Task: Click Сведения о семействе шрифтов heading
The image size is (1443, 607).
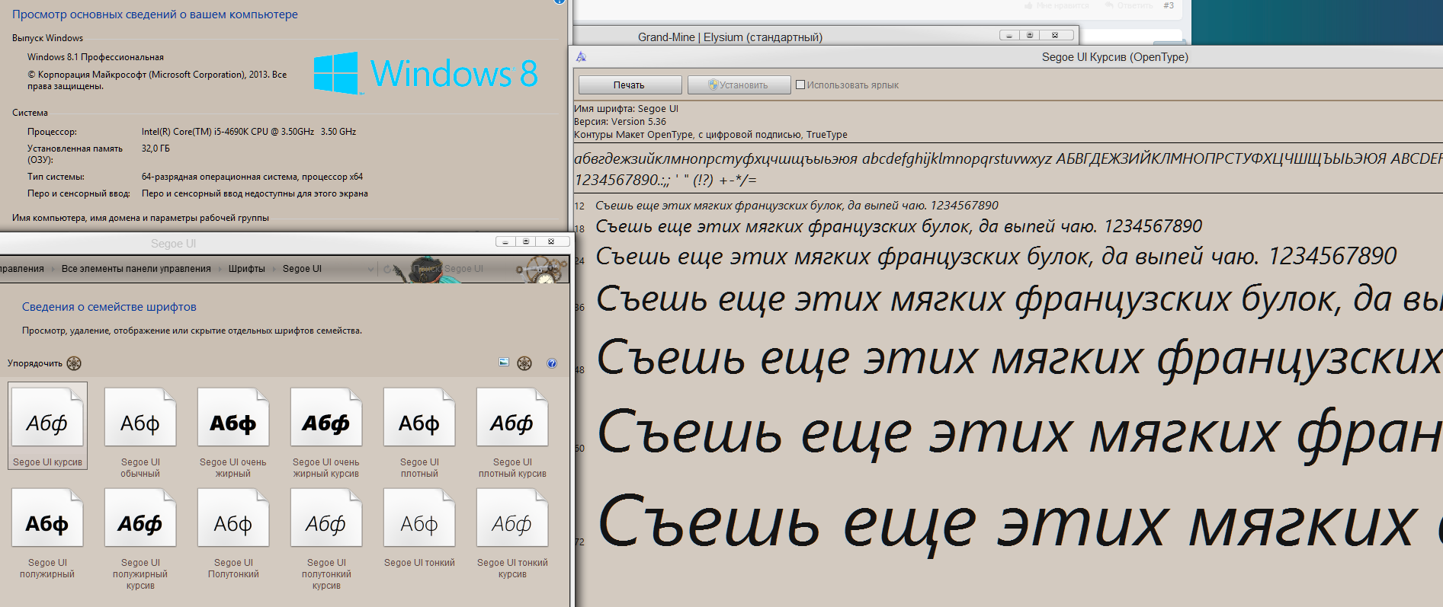Action: coord(109,307)
